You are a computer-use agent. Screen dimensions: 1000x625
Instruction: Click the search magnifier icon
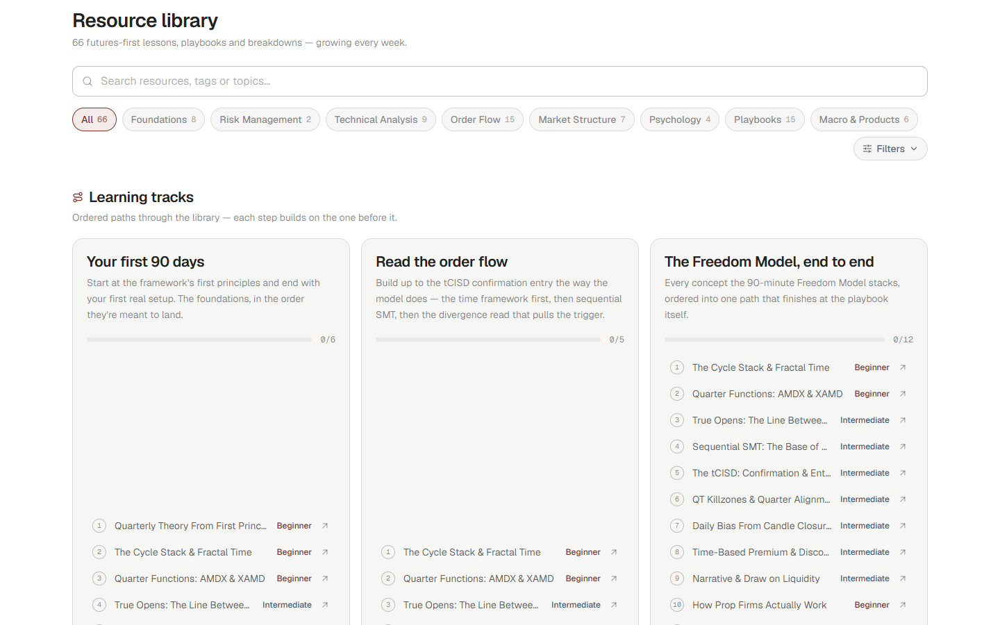click(87, 81)
